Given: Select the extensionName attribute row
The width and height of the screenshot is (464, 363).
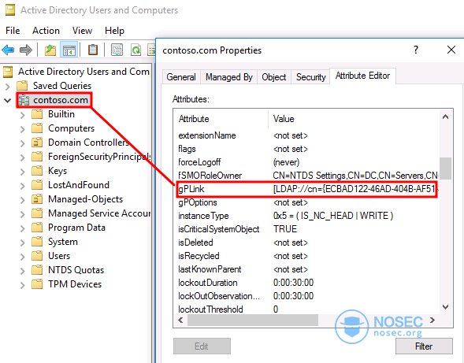Looking at the screenshot, I should tap(306, 135).
